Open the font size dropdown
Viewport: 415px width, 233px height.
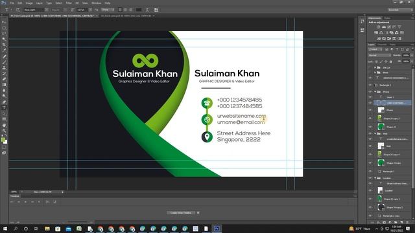pos(90,10)
